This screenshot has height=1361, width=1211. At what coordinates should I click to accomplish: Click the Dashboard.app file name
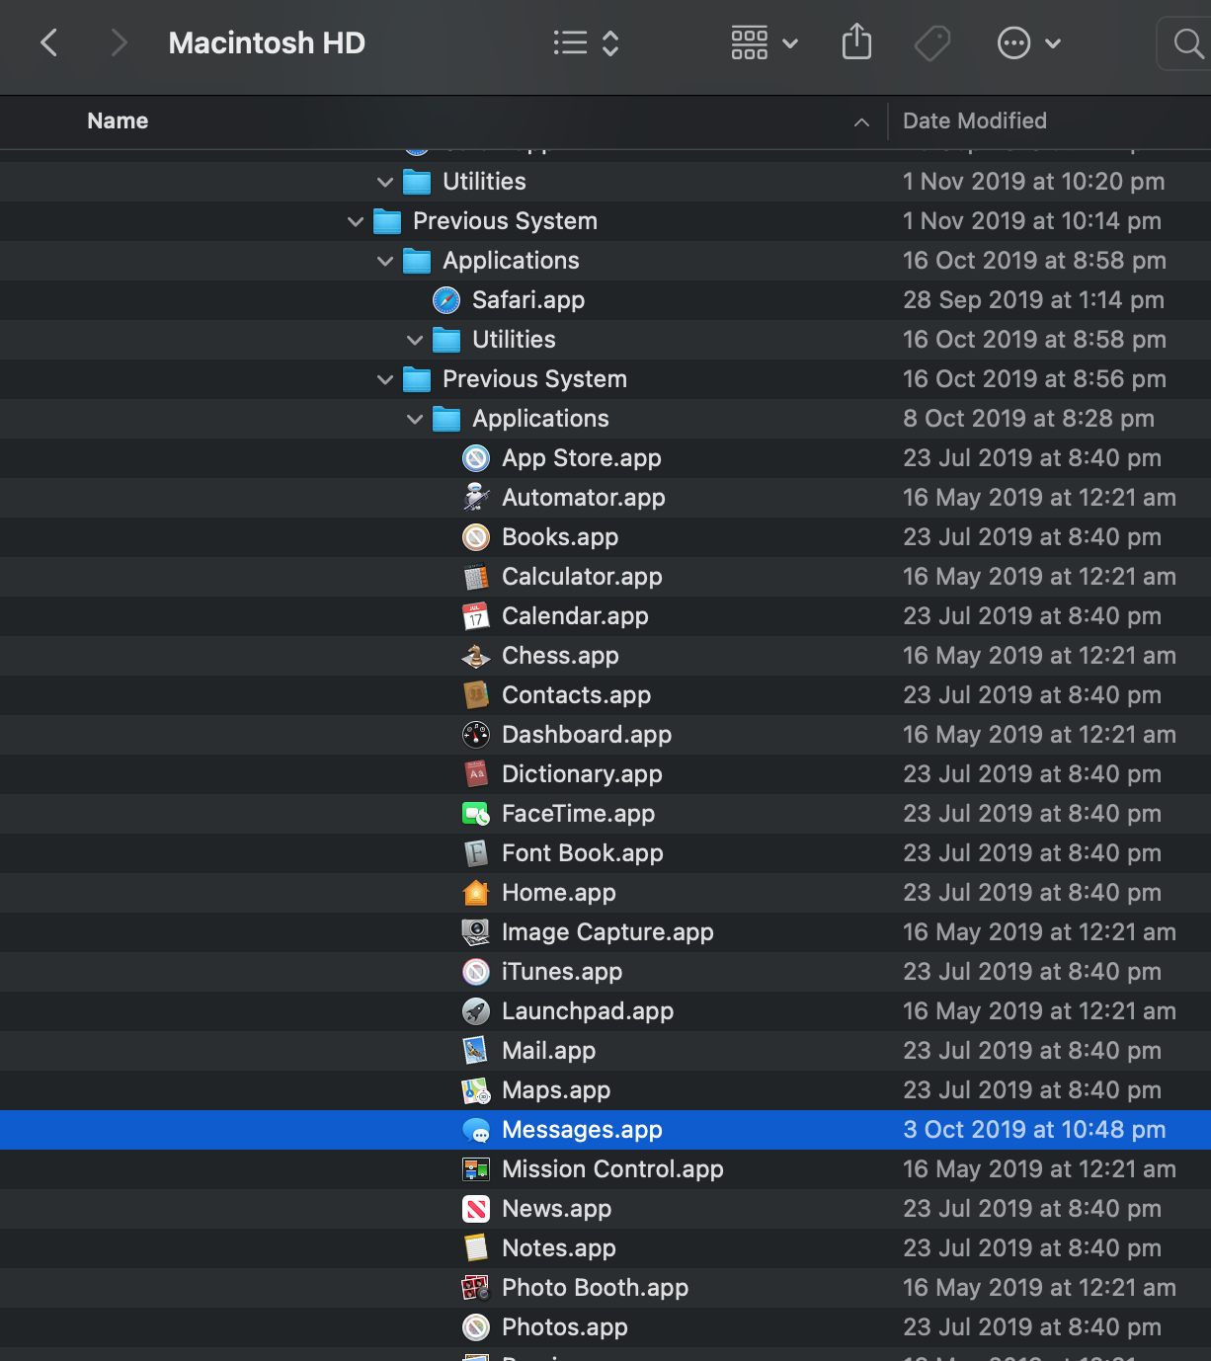pyautogui.click(x=587, y=735)
